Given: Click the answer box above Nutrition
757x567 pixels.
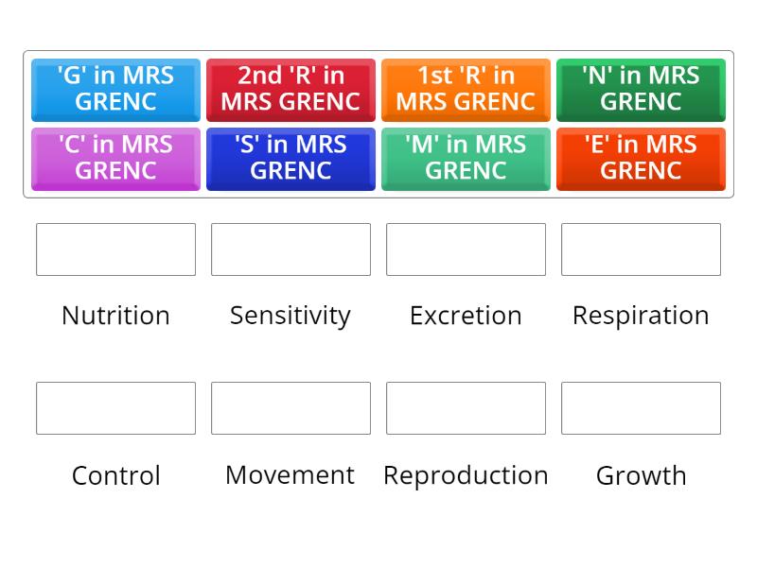Looking at the screenshot, I should tap(115, 249).
